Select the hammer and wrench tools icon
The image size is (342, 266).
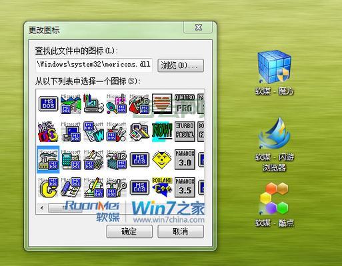116,187
